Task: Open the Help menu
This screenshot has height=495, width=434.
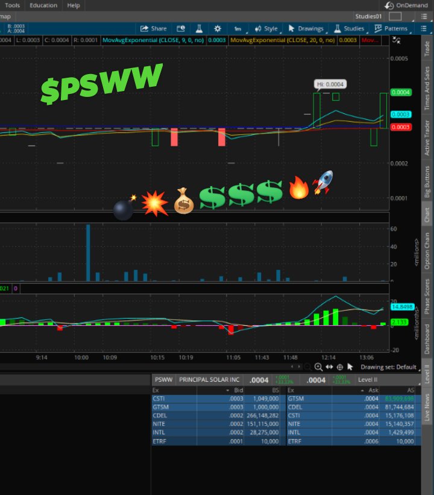Action: coord(74,5)
